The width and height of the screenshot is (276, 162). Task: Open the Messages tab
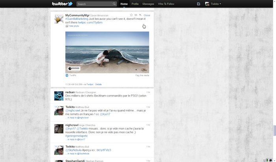(x=148, y=4)
